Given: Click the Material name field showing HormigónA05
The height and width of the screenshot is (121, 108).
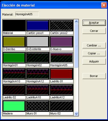Looking at the screenshot, I should 27,14.
